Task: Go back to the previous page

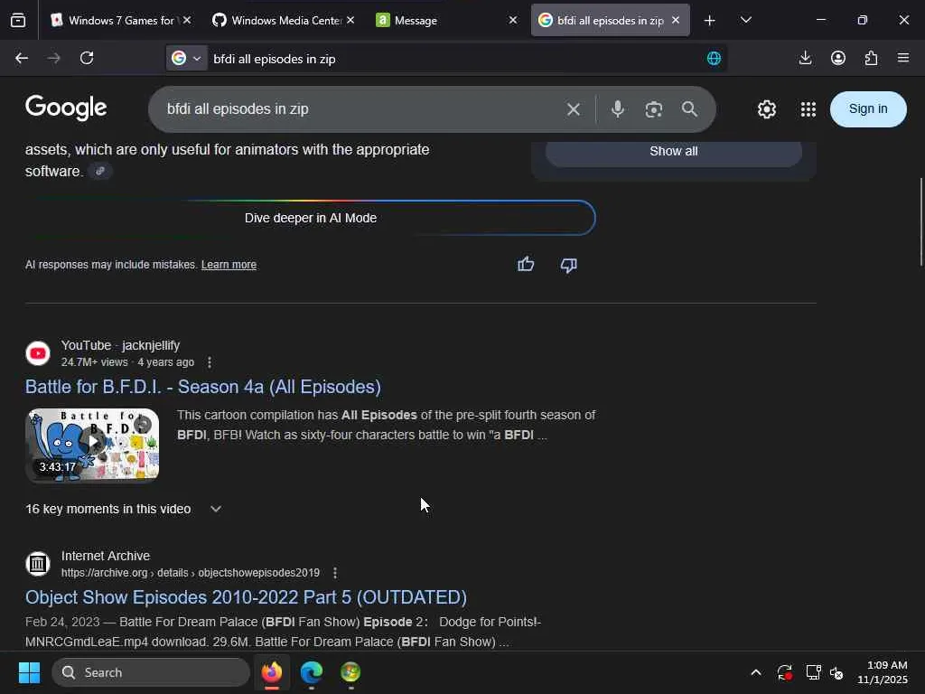Action: (x=22, y=58)
